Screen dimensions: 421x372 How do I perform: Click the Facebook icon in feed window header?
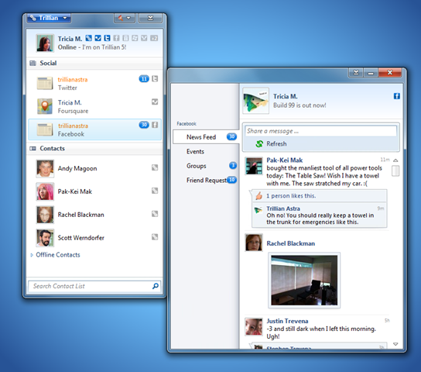point(397,96)
